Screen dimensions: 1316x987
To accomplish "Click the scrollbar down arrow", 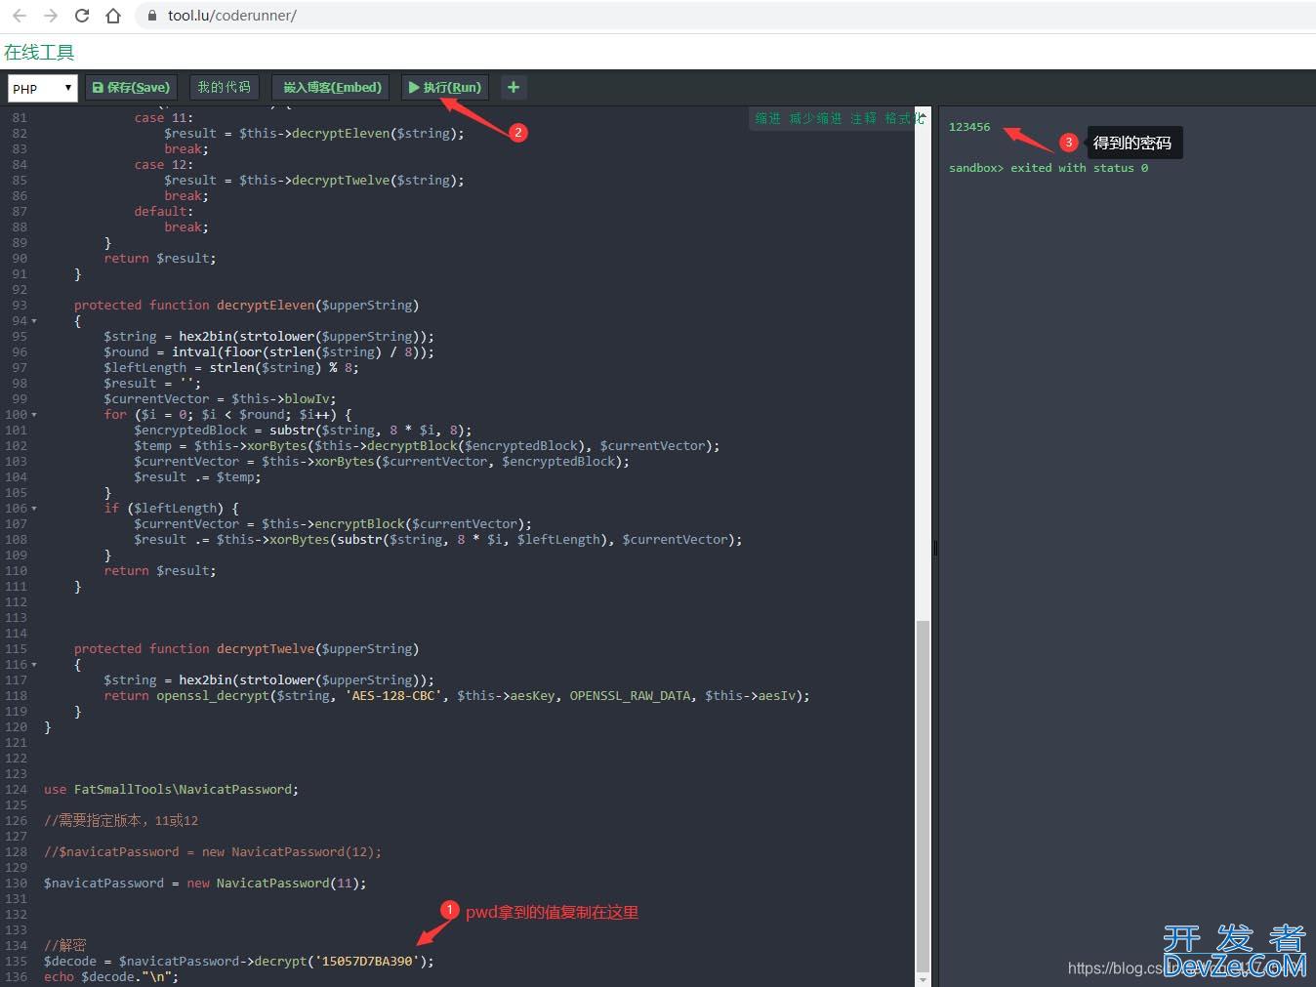I will tap(923, 979).
